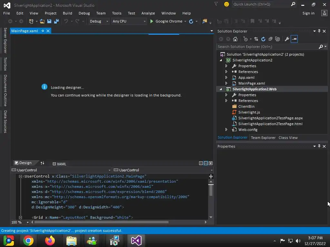Click Show All Files icon in Solution Explorer
This screenshot has width=330, height=247.
[277, 39]
